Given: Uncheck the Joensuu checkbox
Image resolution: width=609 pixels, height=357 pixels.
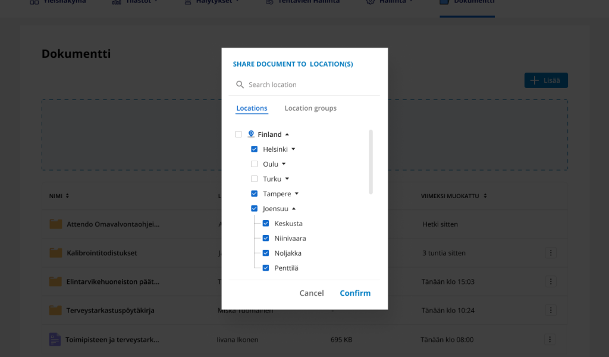Looking at the screenshot, I should coord(254,208).
